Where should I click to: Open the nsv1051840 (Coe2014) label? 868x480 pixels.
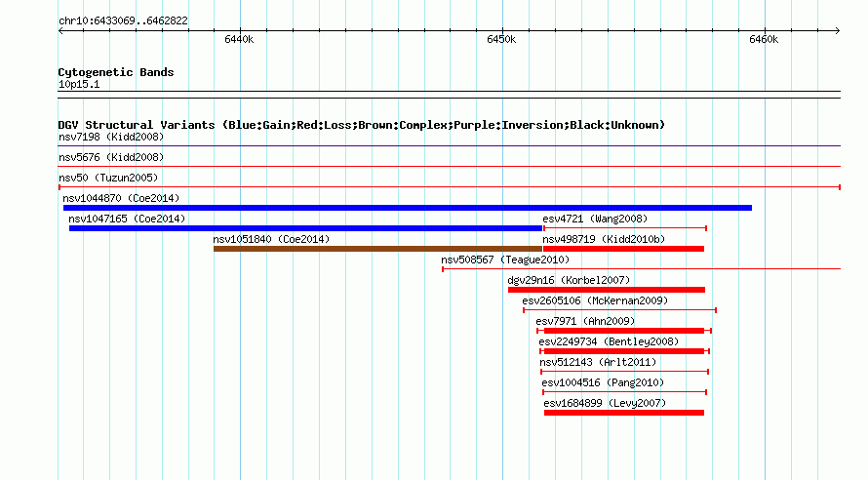point(271,239)
